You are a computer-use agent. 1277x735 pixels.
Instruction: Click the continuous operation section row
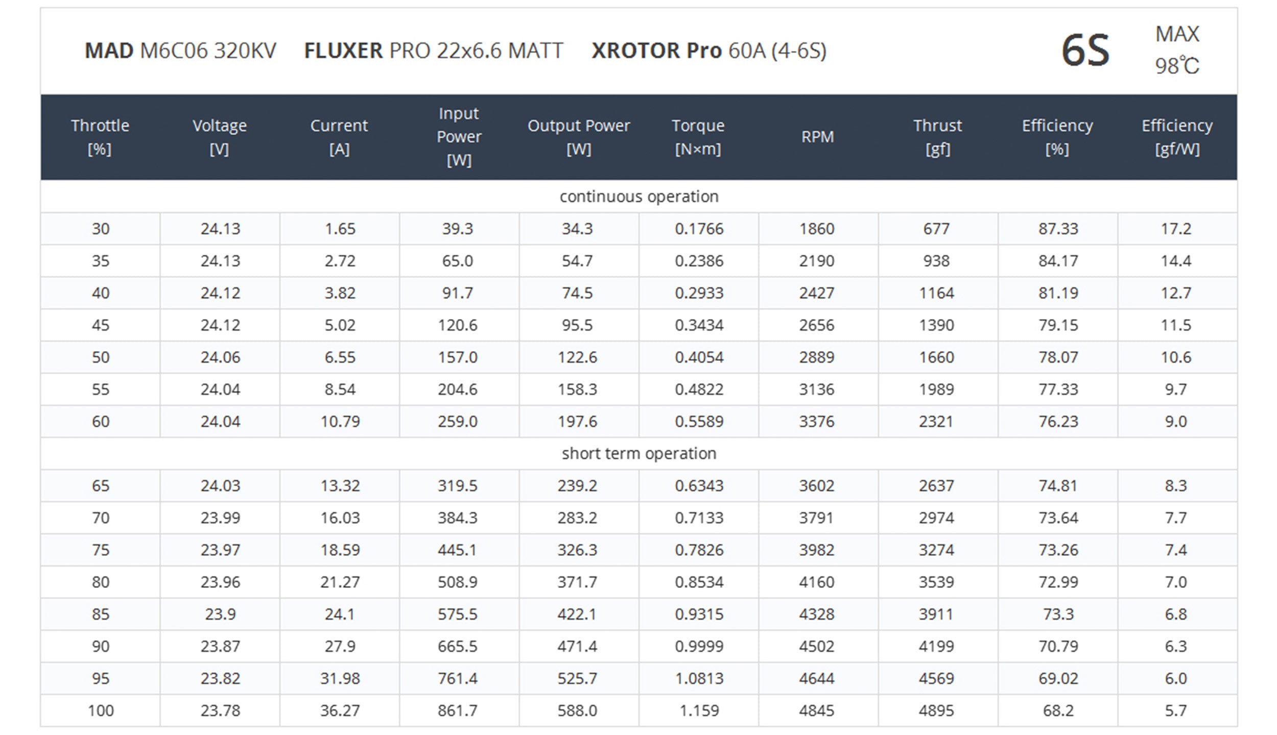coord(639,196)
